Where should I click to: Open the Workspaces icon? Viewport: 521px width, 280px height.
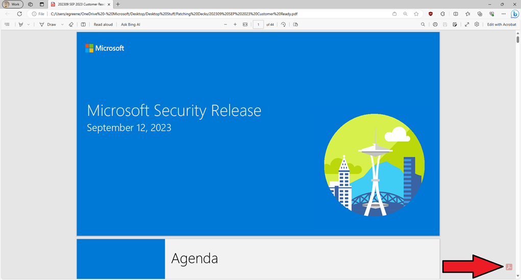(x=30, y=4)
